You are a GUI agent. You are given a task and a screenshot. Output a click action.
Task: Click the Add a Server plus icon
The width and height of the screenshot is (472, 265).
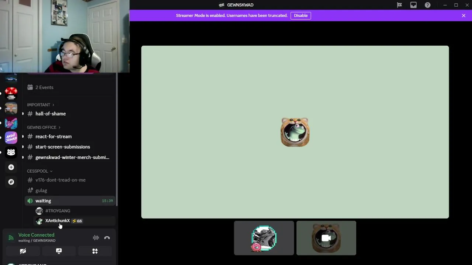tap(11, 167)
